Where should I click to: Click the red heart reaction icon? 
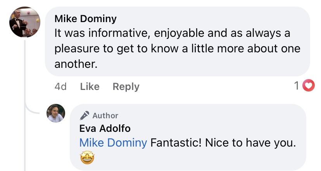tap(308, 86)
